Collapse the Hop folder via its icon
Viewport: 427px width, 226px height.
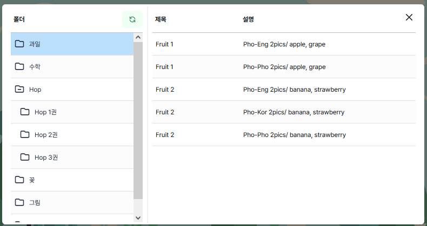19,89
